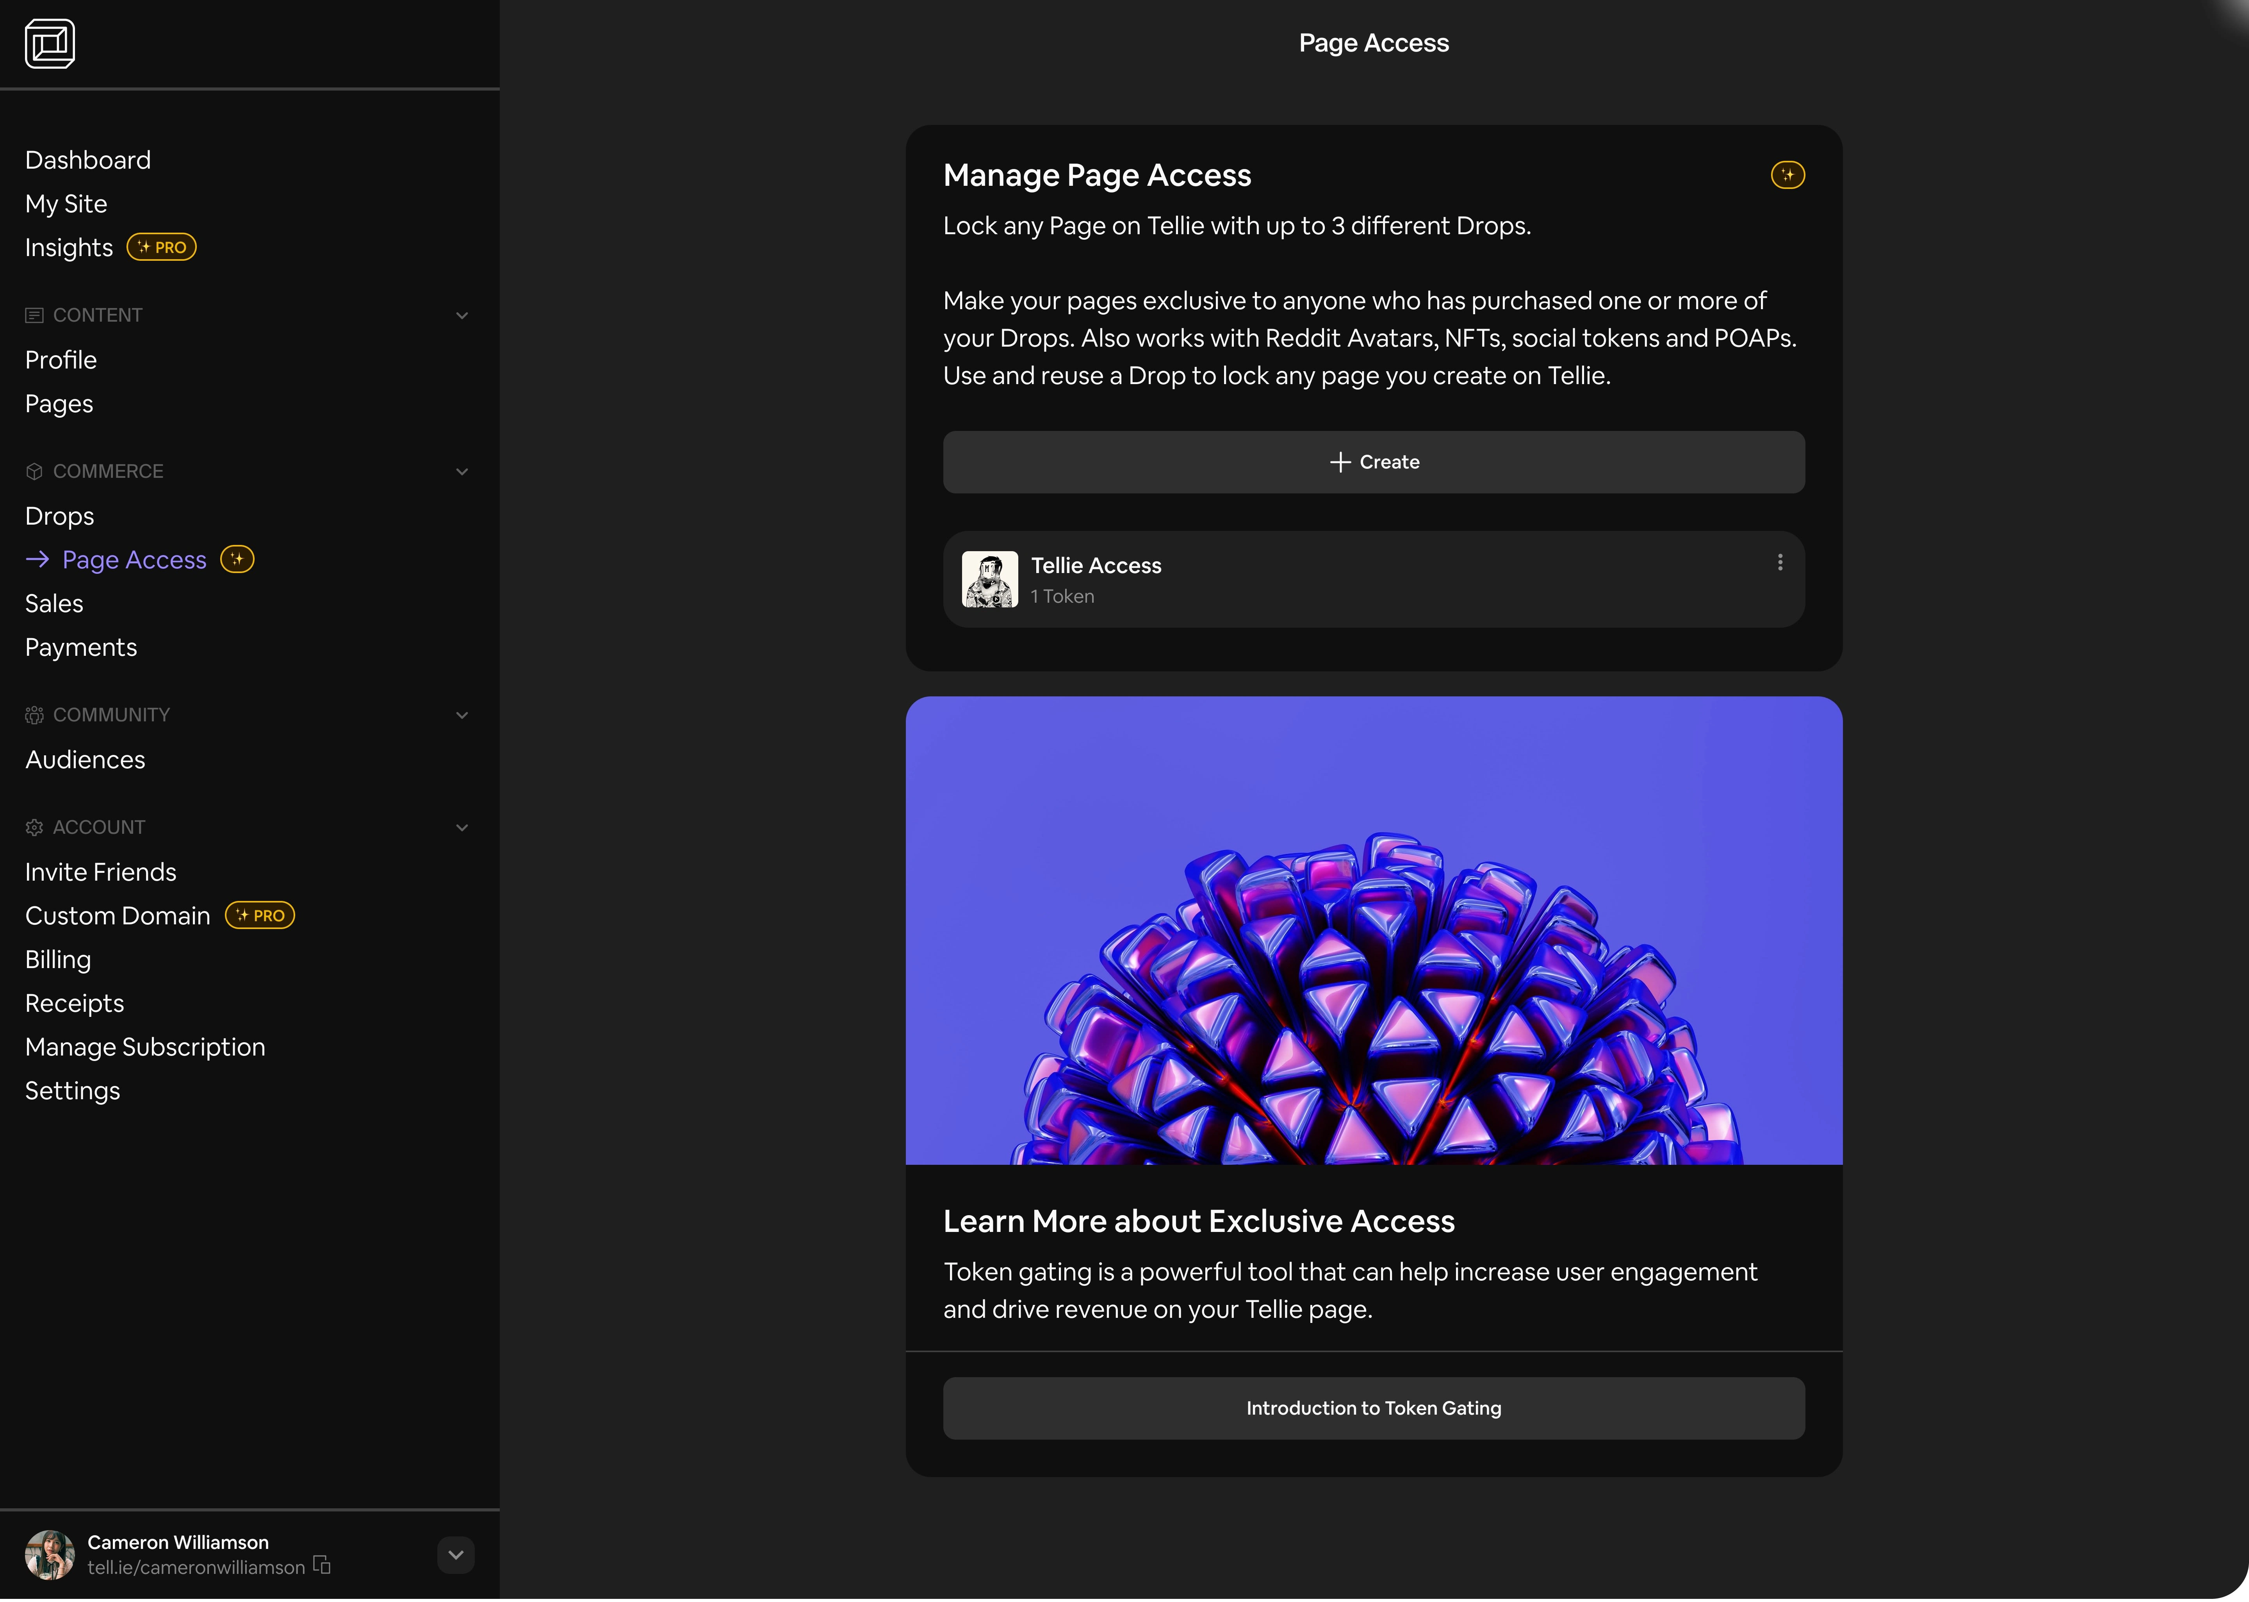Screen dimensions: 2249x1602
Task: Open Drops in the sidebar
Action: click(59, 516)
